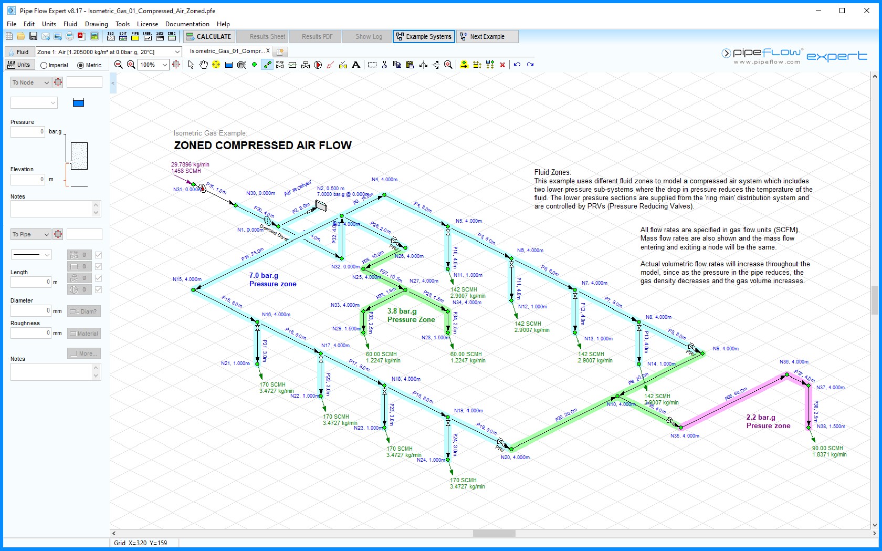
Task: Select the blue tank tool
Action: point(229,65)
